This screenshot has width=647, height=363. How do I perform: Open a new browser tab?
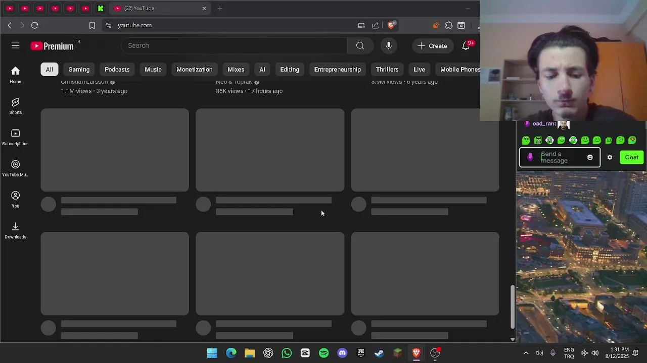220,8
